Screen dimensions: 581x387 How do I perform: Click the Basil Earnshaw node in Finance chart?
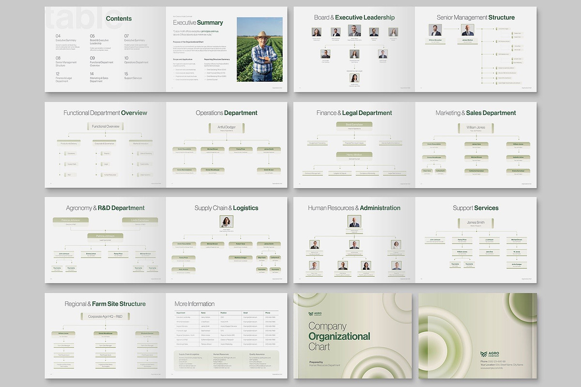[x=354, y=125]
